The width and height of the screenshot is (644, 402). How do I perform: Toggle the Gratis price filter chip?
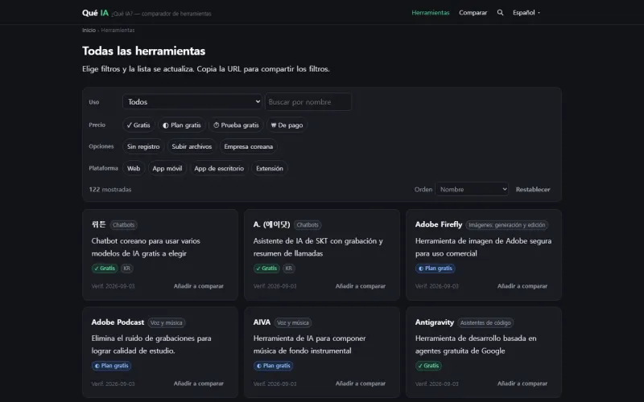pyautogui.click(x=138, y=125)
